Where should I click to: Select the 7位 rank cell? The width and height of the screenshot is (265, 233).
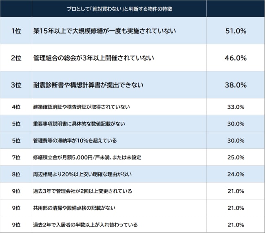16,157
